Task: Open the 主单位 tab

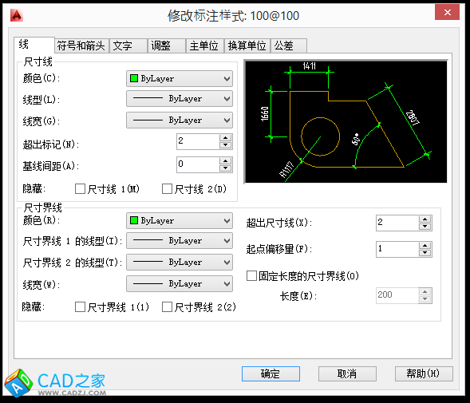Action: coord(203,45)
